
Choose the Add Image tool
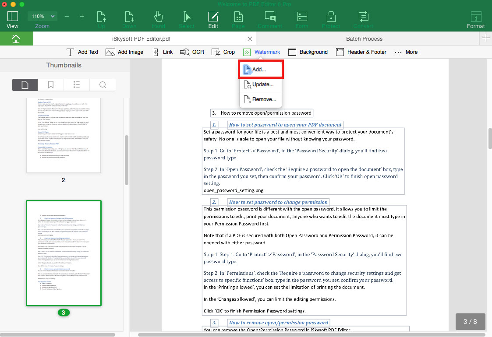click(124, 52)
